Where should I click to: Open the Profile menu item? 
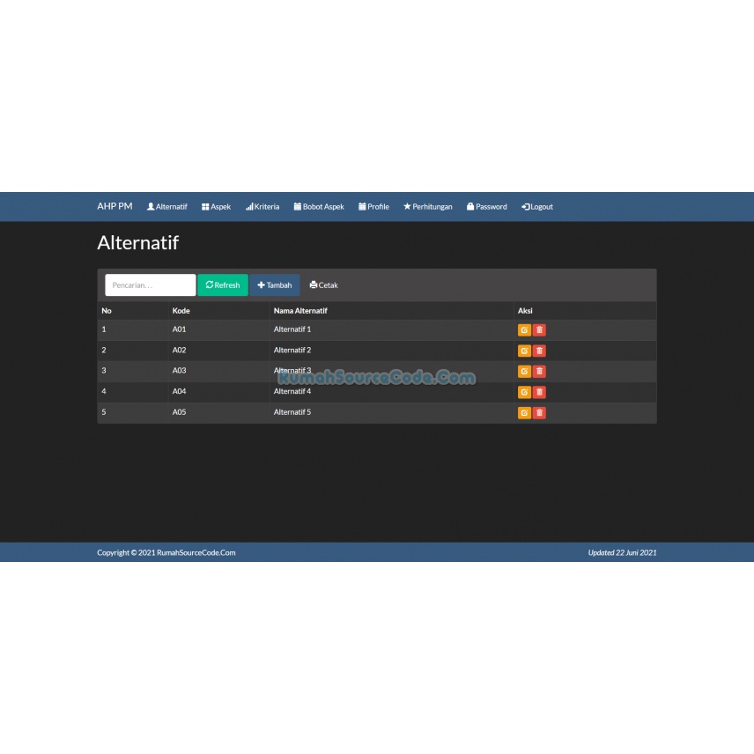tap(373, 207)
